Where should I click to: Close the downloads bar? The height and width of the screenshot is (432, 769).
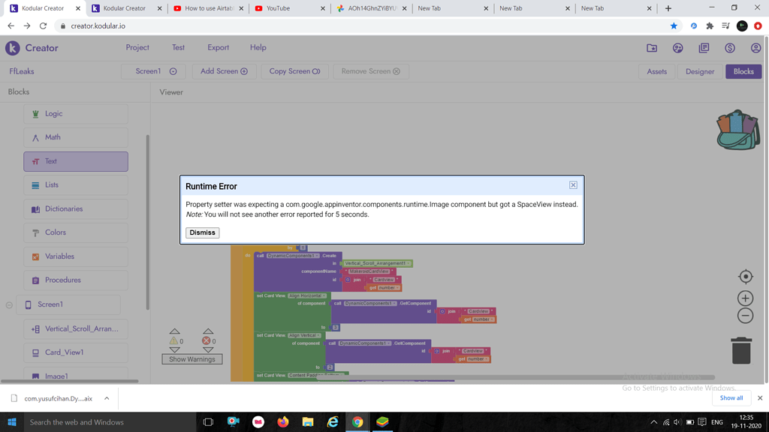point(760,398)
